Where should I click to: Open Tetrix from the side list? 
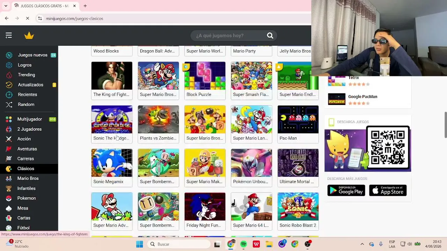pos(353,78)
